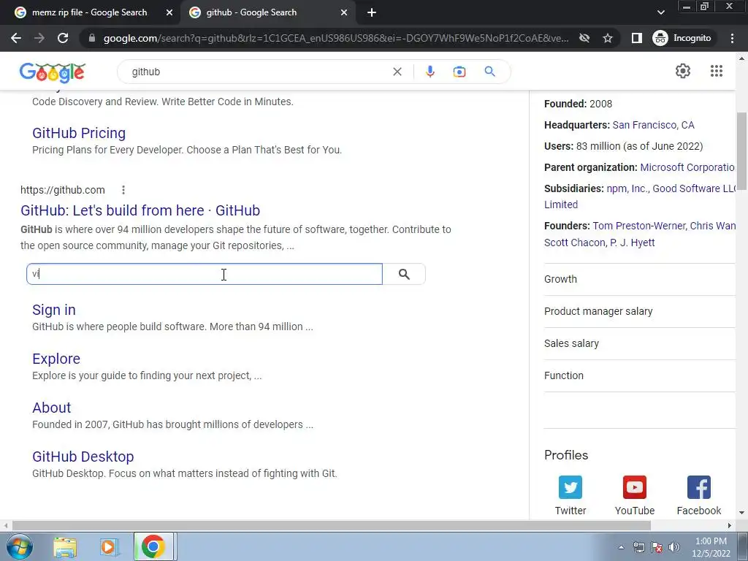Open GitHub's YouTube profile
The height and width of the screenshot is (561, 748).
635,495
